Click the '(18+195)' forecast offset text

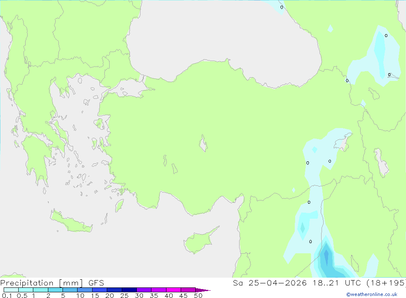386,283
